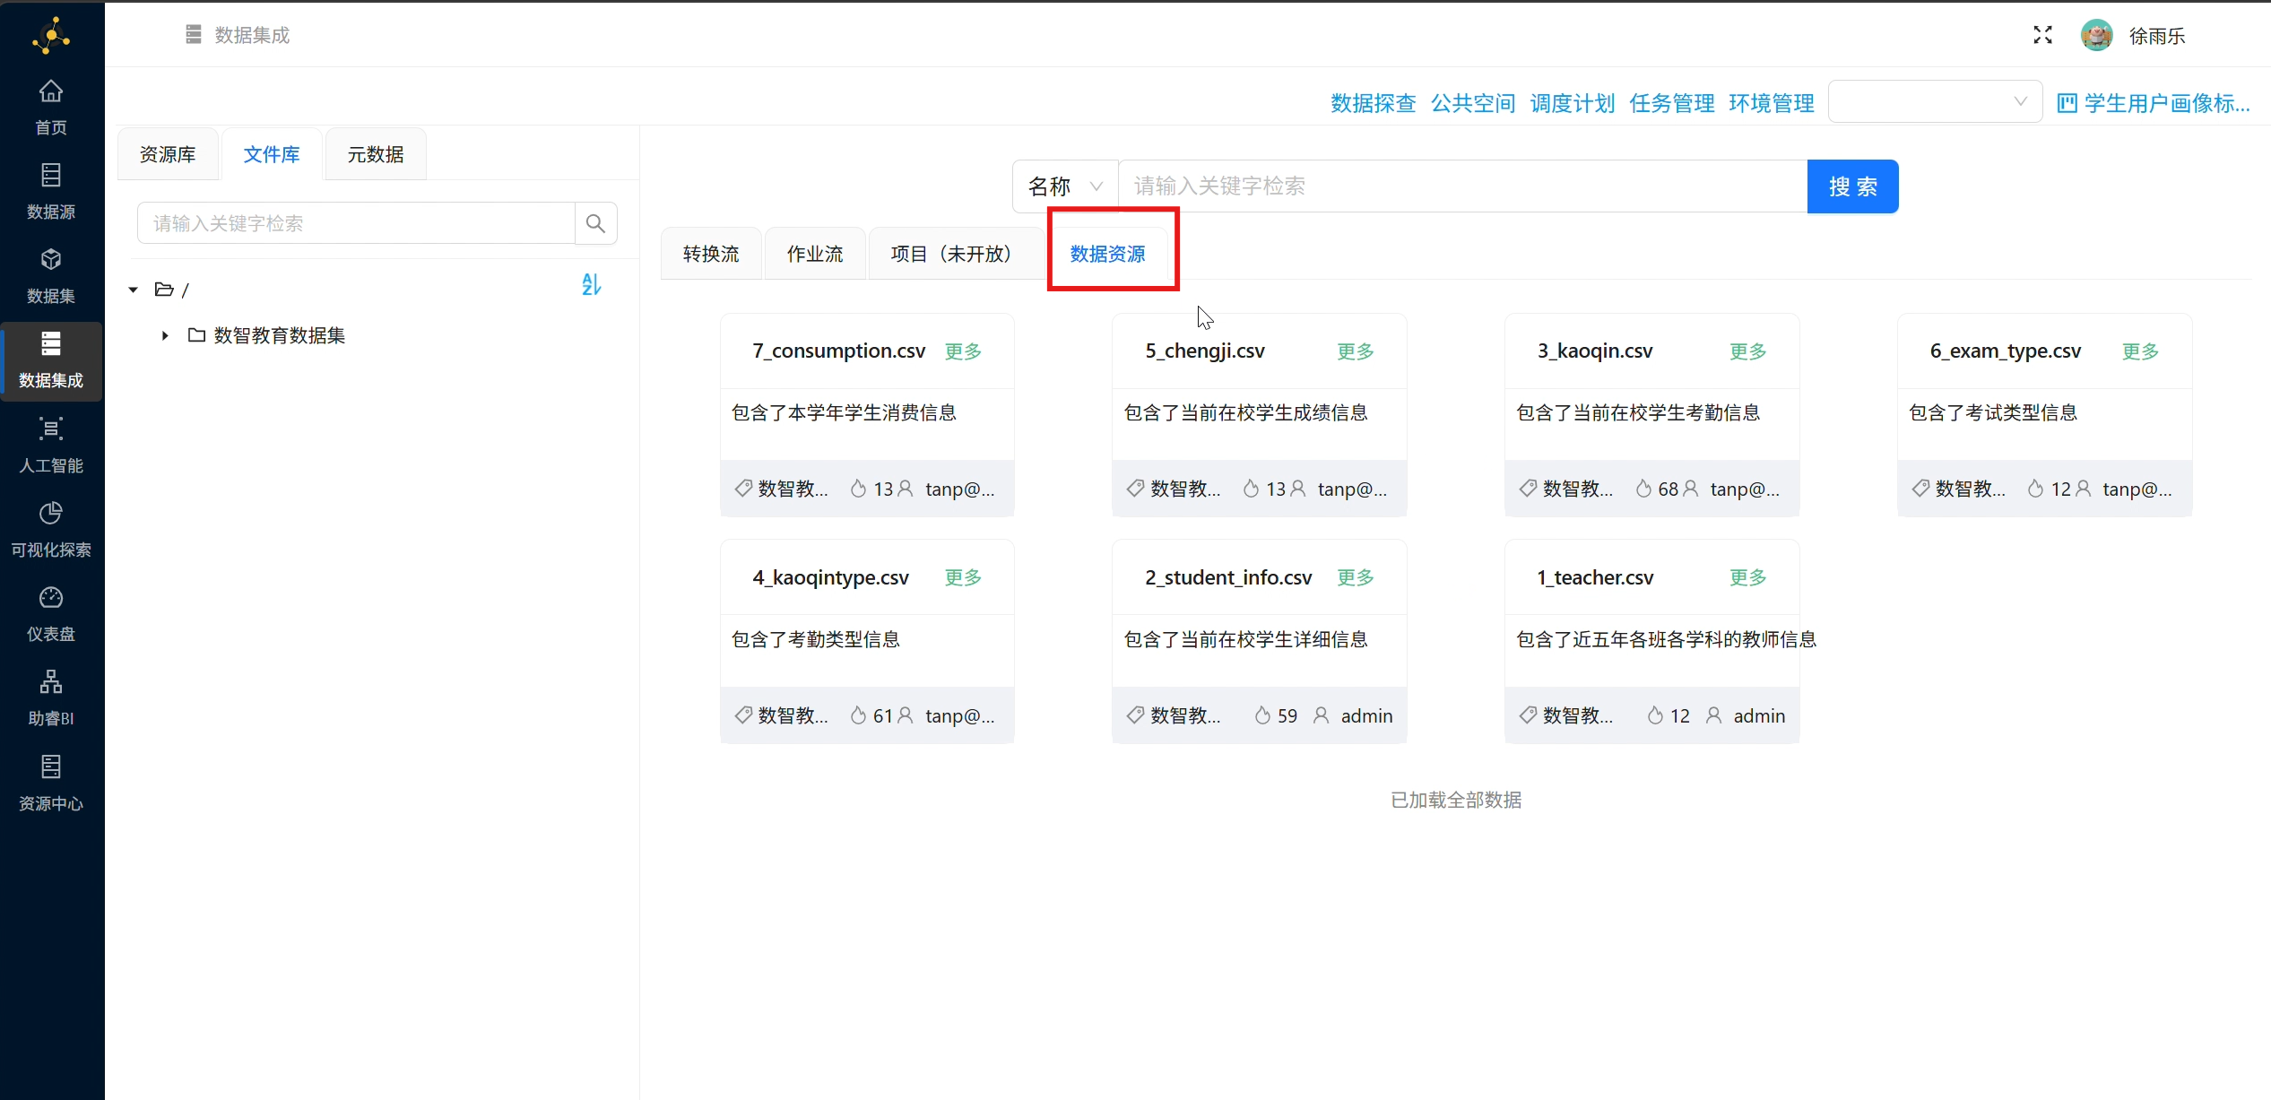Screen dimensions: 2271x1100
Task: Click 更多 on the 7_consumption.csv card
Action: pos(963,351)
